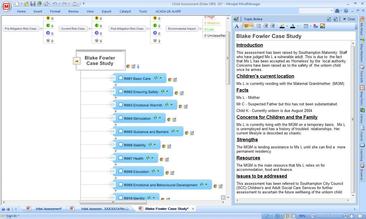Click the zoom slider in status bar
Viewport: 366px width, 219px height.
pos(328,216)
